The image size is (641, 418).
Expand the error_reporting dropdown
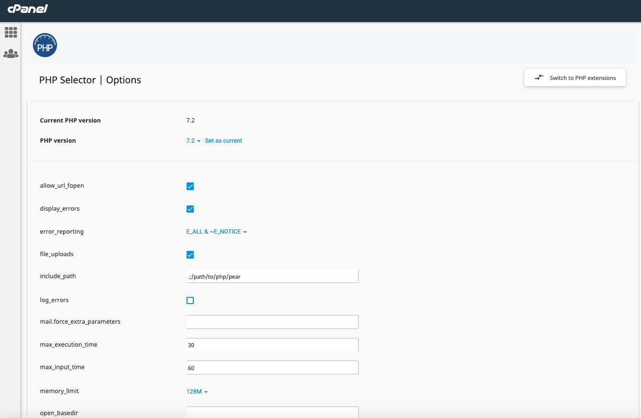pyautogui.click(x=216, y=231)
